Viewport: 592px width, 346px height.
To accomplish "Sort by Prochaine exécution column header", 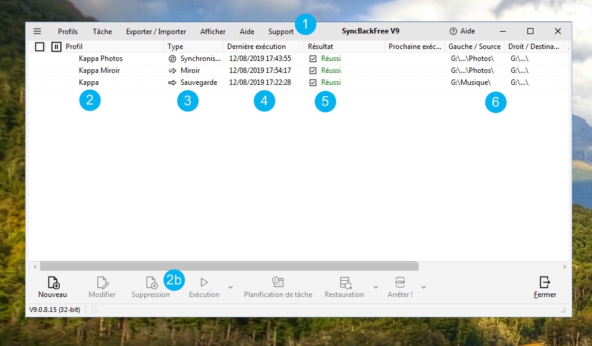I will [x=414, y=47].
